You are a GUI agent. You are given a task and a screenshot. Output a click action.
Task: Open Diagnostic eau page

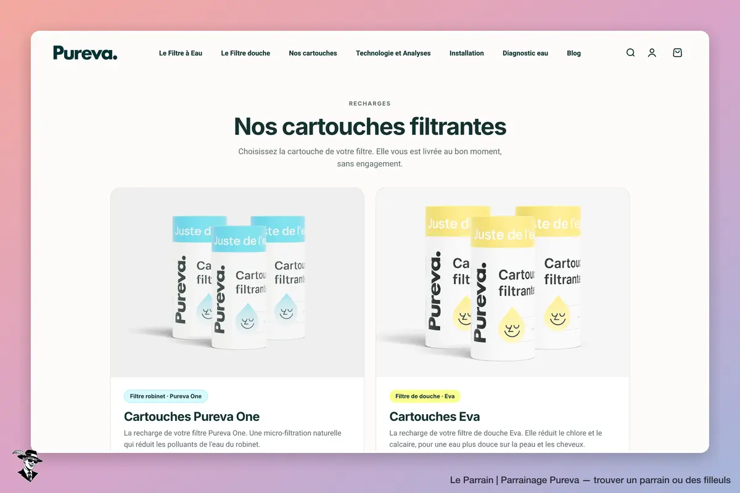coord(525,53)
